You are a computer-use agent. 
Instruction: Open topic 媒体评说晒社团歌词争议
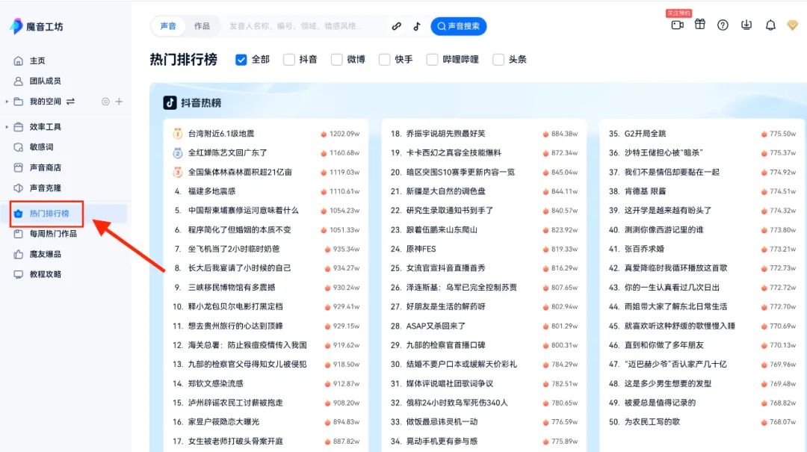[450, 383]
